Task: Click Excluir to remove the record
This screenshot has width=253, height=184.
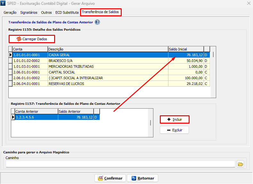Action: (x=175, y=130)
